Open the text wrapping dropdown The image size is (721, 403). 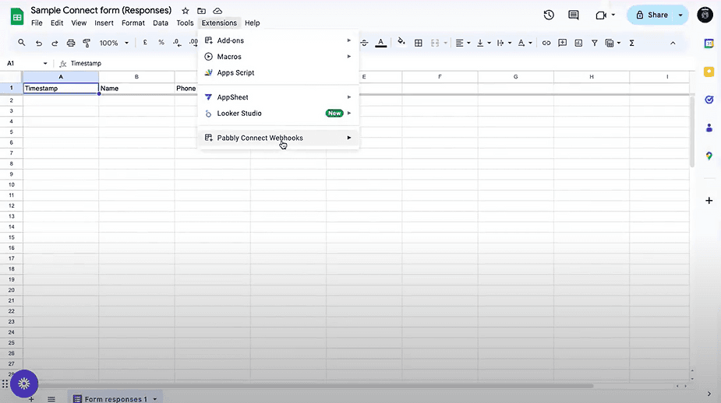[x=504, y=43]
